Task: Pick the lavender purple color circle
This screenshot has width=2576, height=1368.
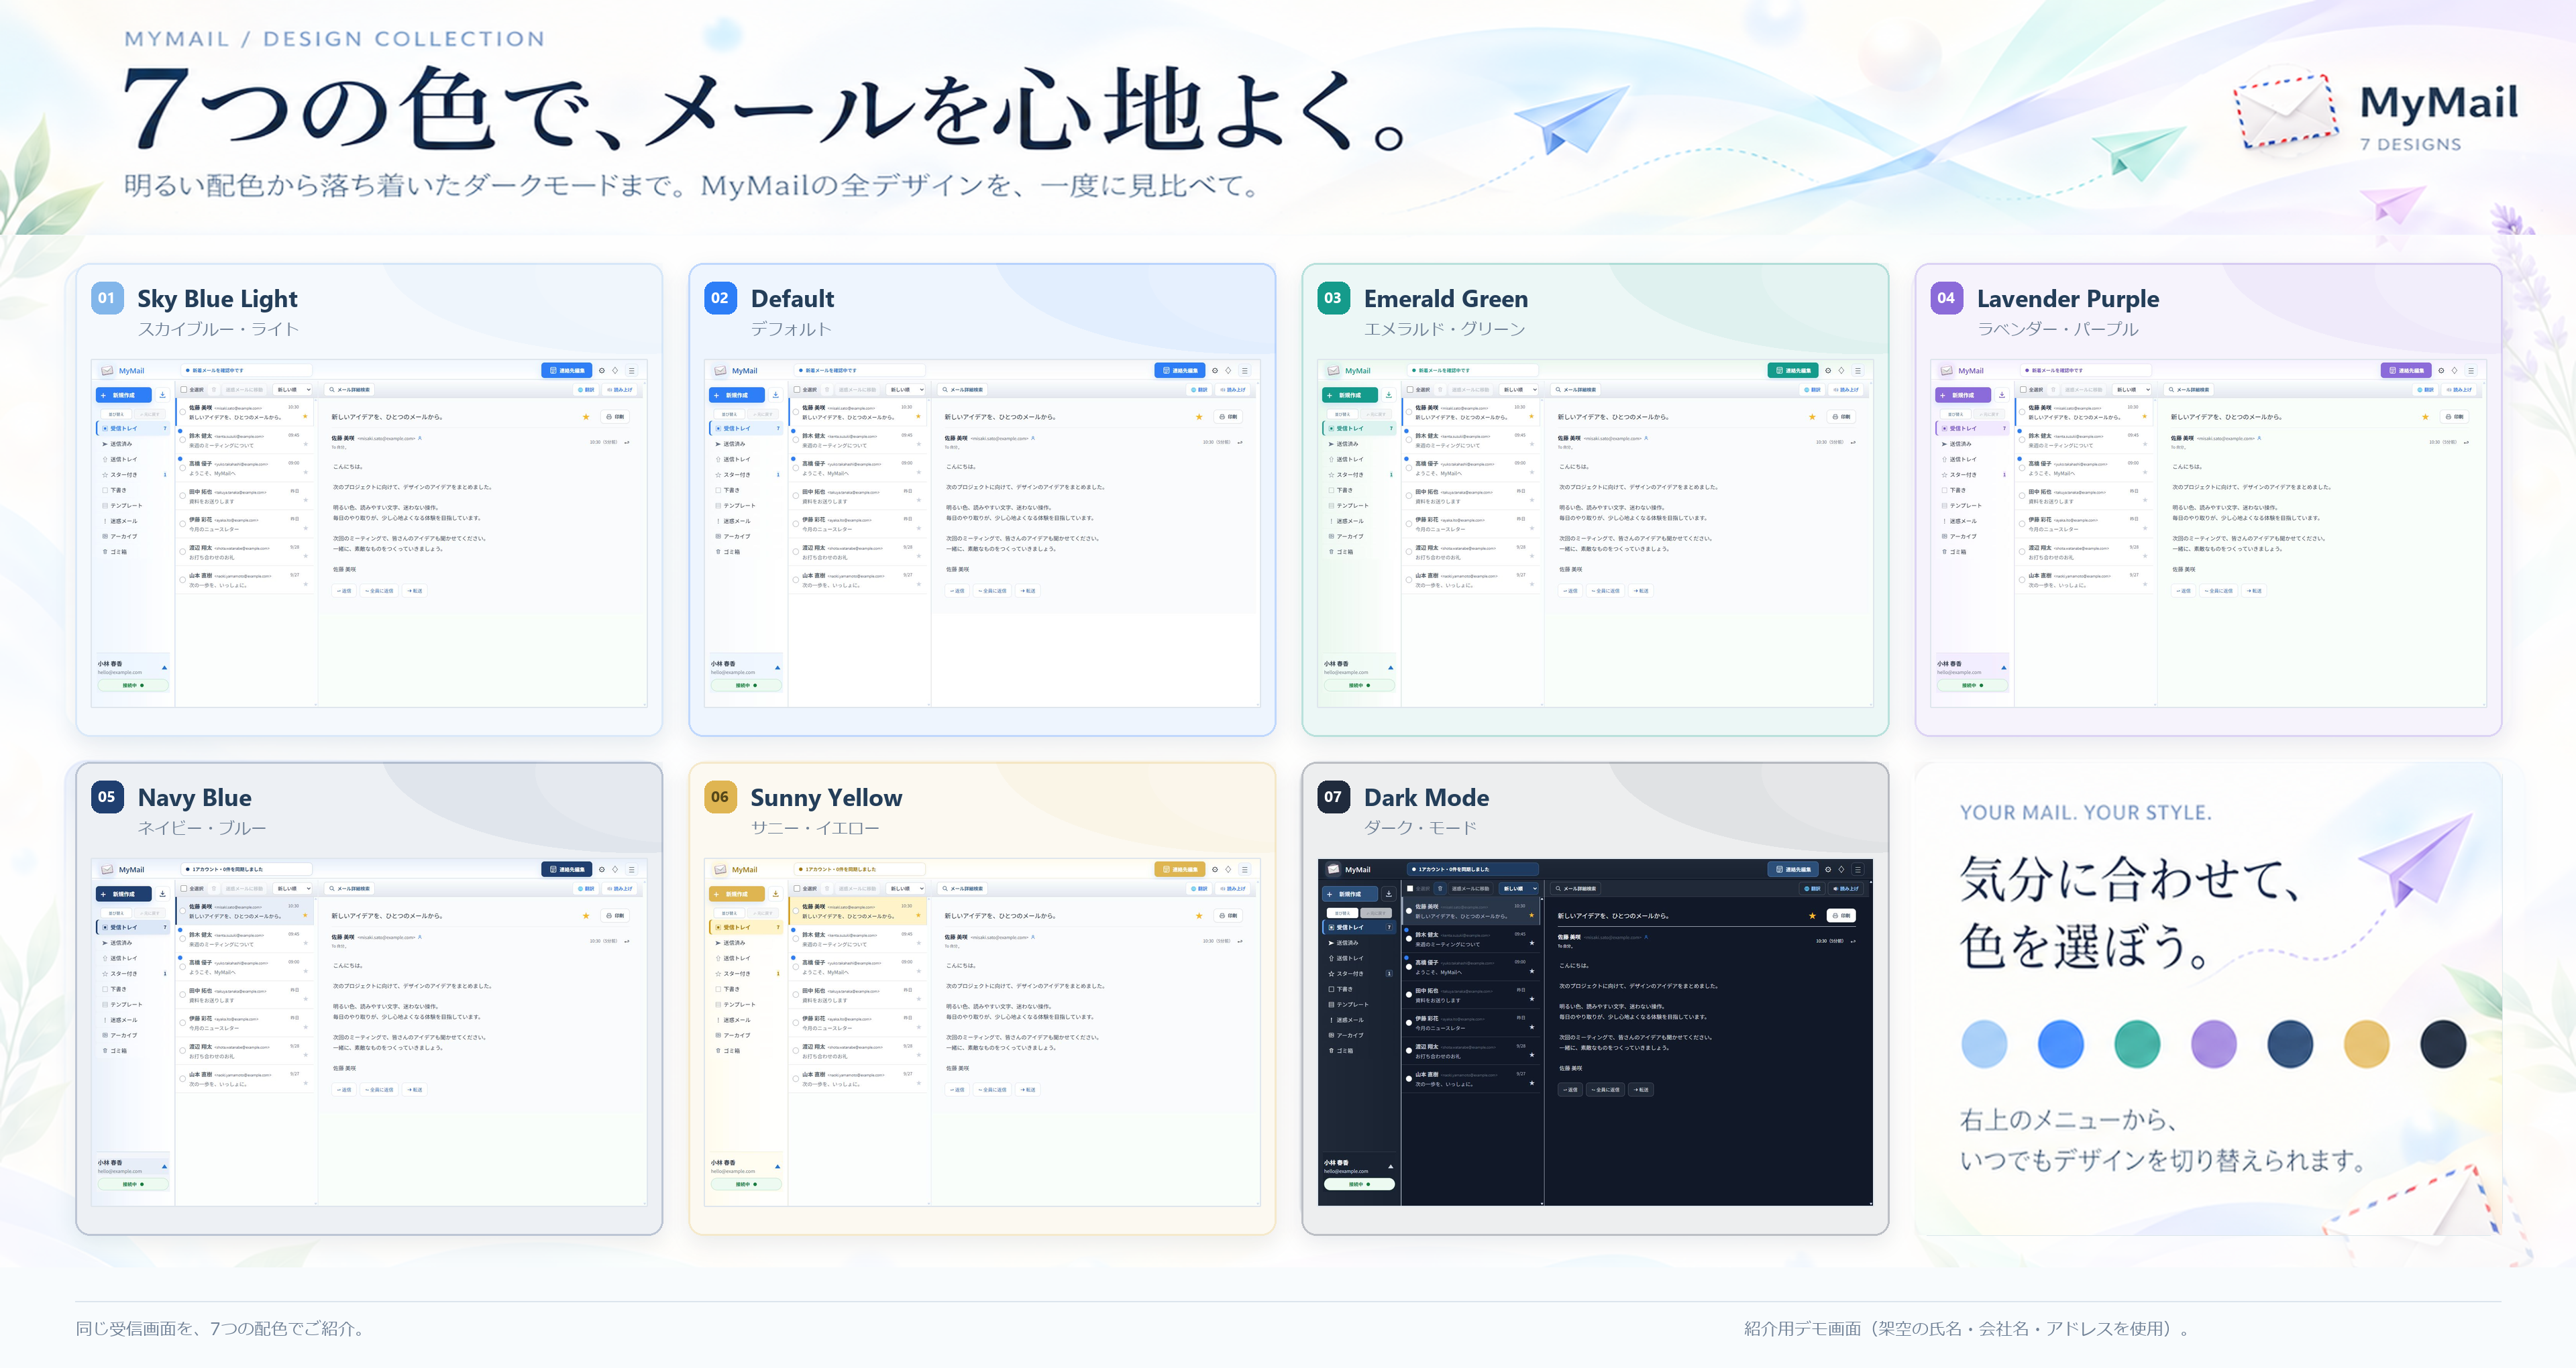Action: coord(2214,1044)
